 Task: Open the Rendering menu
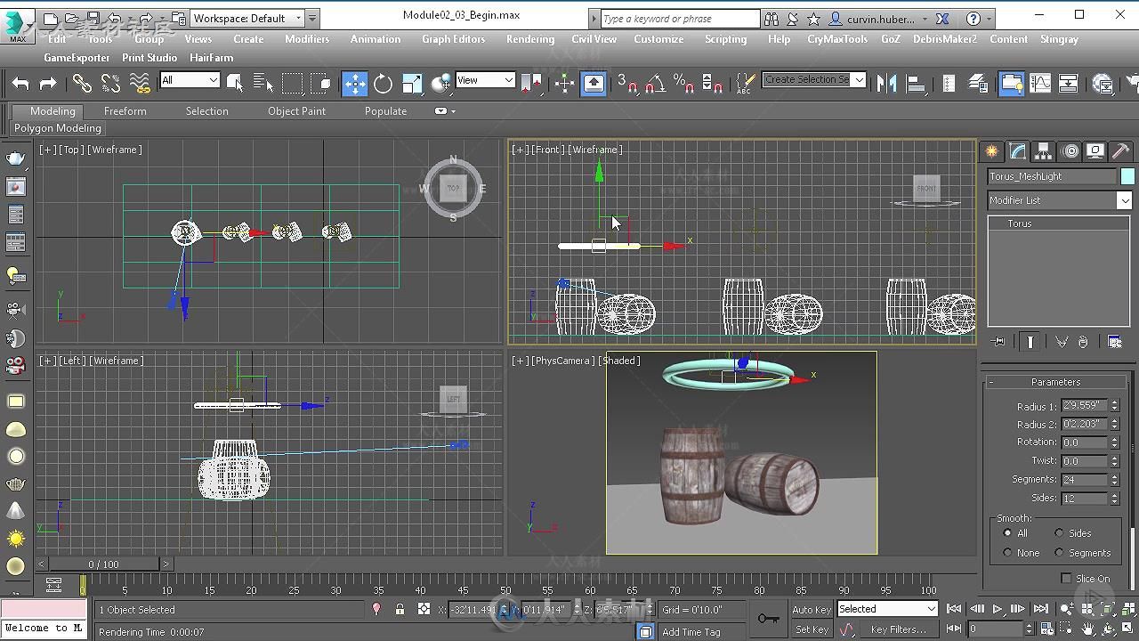[530, 39]
